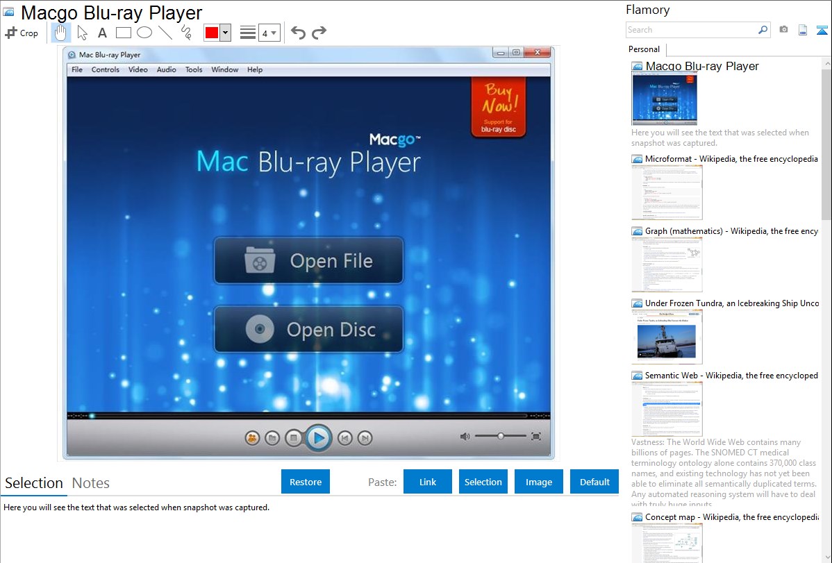Toggle fullscreen icon in the player

[x=536, y=436]
